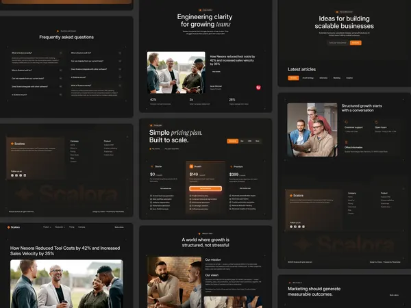Click the Office information icon
Screen dimensions: 411x308
pyautogui.click(x=346, y=142)
